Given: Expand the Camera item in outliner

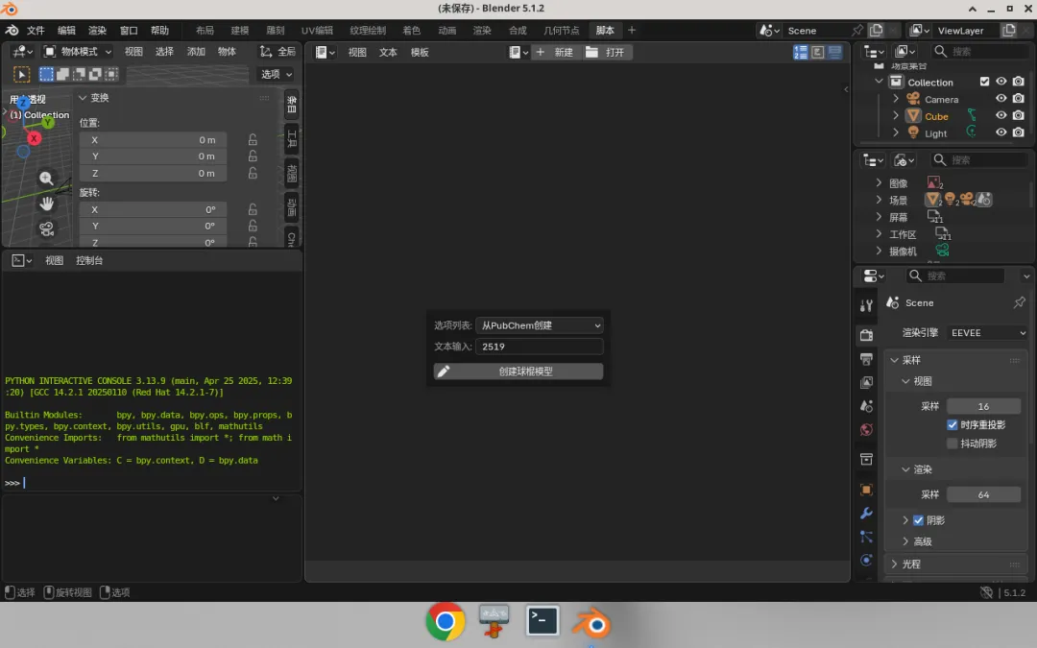Looking at the screenshot, I should point(896,99).
